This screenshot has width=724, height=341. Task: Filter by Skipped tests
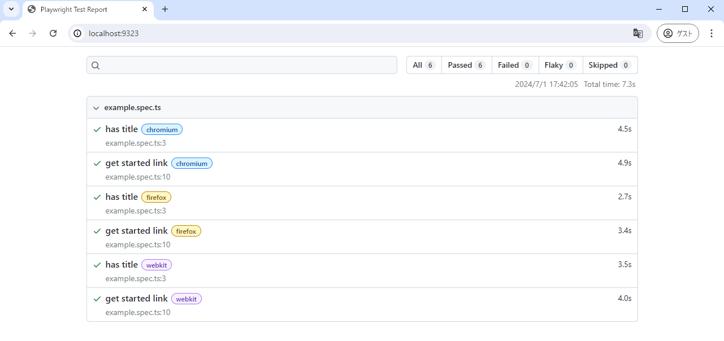point(609,65)
